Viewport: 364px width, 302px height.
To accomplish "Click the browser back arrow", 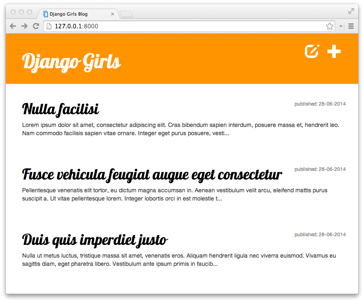I will 13,26.
